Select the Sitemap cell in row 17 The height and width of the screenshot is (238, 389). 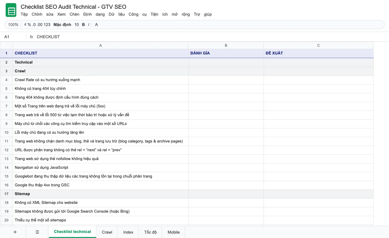pos(100,194)
